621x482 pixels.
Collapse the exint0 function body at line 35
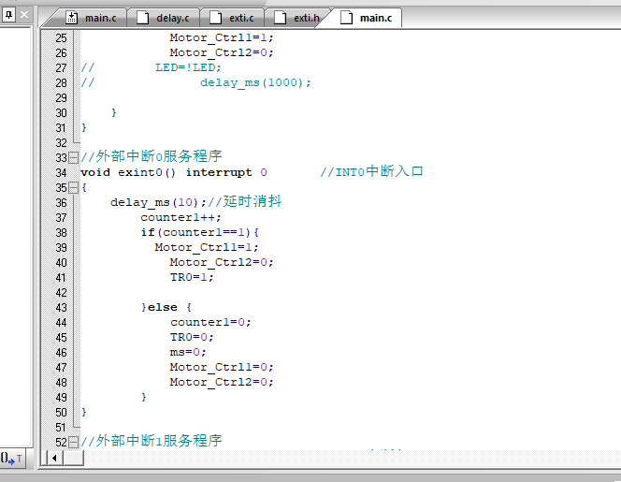click(x=73, y=187)
